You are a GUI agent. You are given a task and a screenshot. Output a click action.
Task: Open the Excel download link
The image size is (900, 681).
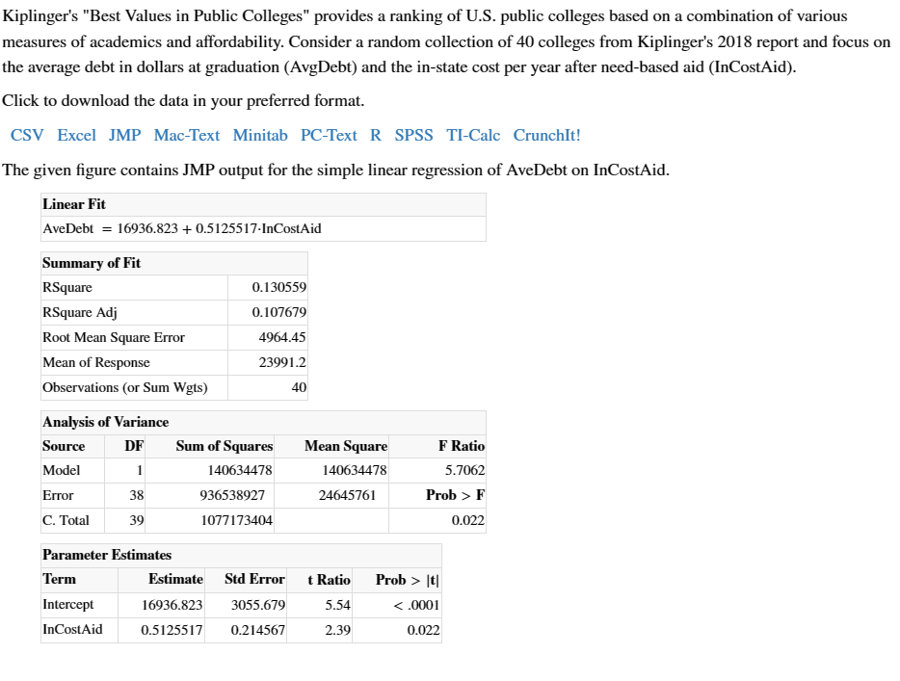(x=76, y=135)
